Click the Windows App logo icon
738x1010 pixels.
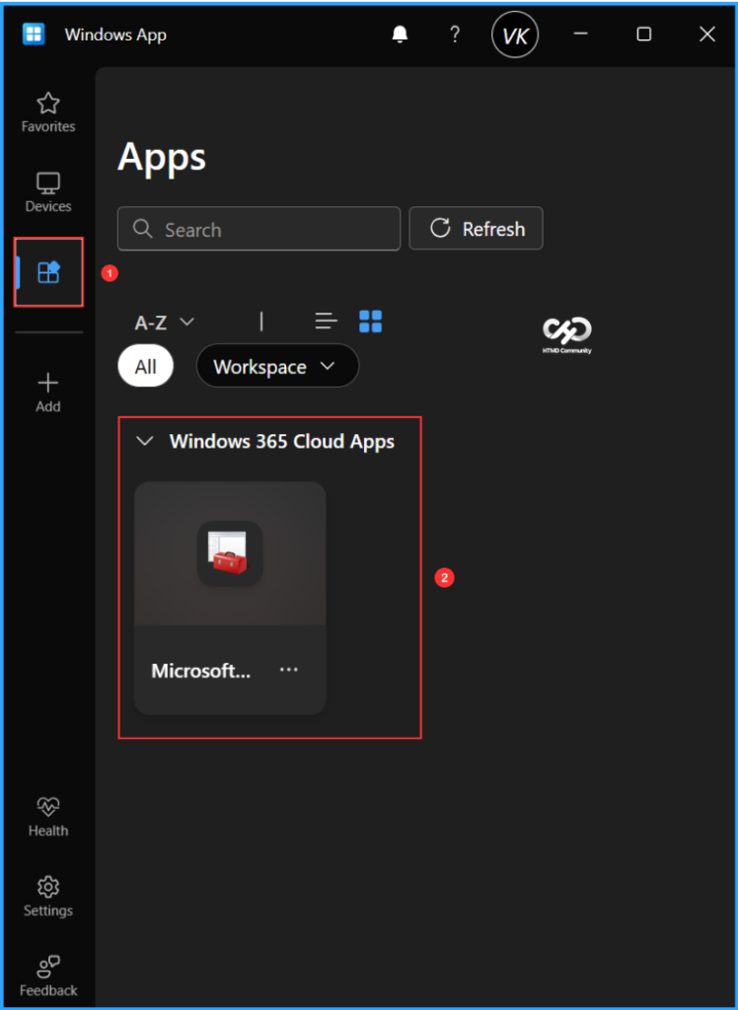pyautogui.click(x=34, y=35)
